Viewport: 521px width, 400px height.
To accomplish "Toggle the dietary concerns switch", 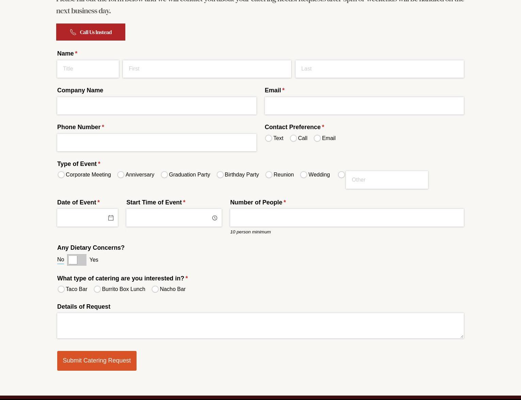I will point(77,260).
